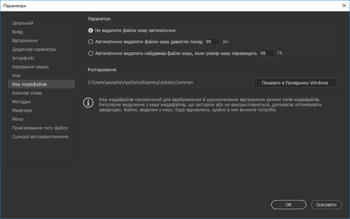The height and width of the screenshot is (219, 350).
Task: Switch to Відтворення preferences section
Action: pos(41,41)
